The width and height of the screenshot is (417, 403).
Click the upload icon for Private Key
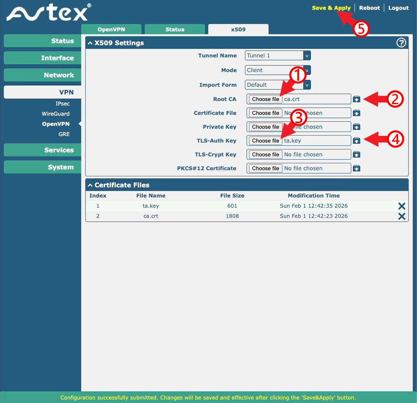[357, 127]
